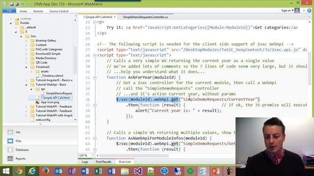Switch to Files workspace icon
Viewport: 314px width, 176px height.
[x=10, y=141]
